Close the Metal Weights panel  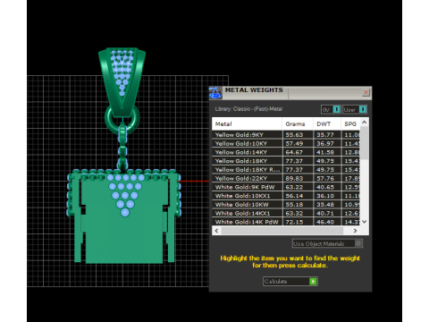366,92
